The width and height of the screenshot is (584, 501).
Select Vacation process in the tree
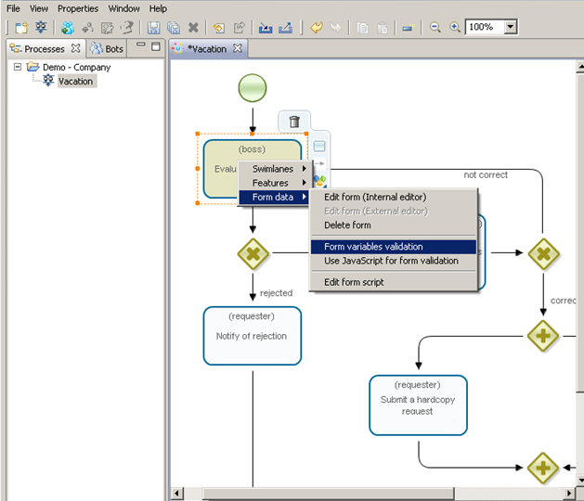[x=75, y=81]
